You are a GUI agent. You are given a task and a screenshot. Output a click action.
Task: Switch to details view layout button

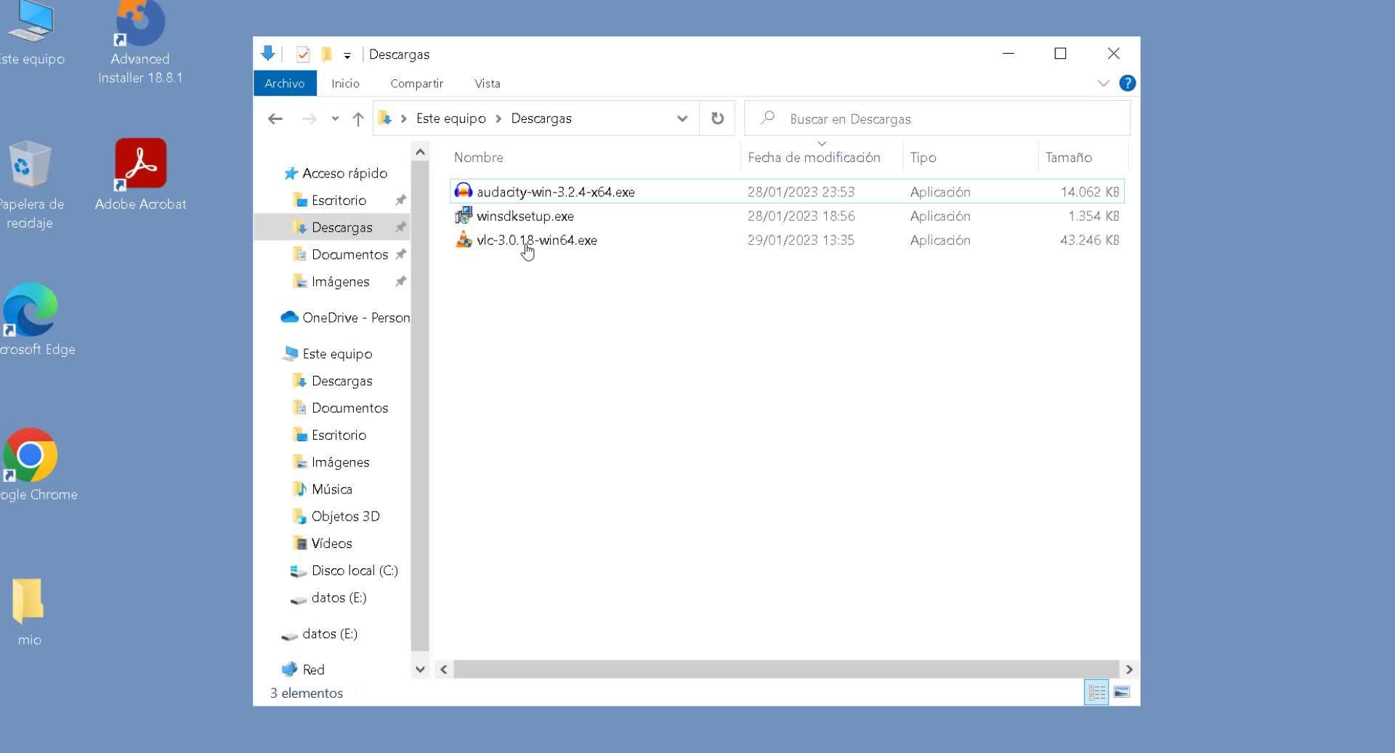[x=1096, y=693]
